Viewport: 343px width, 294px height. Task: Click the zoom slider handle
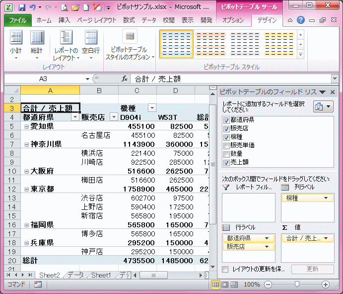tap(297, 285)
